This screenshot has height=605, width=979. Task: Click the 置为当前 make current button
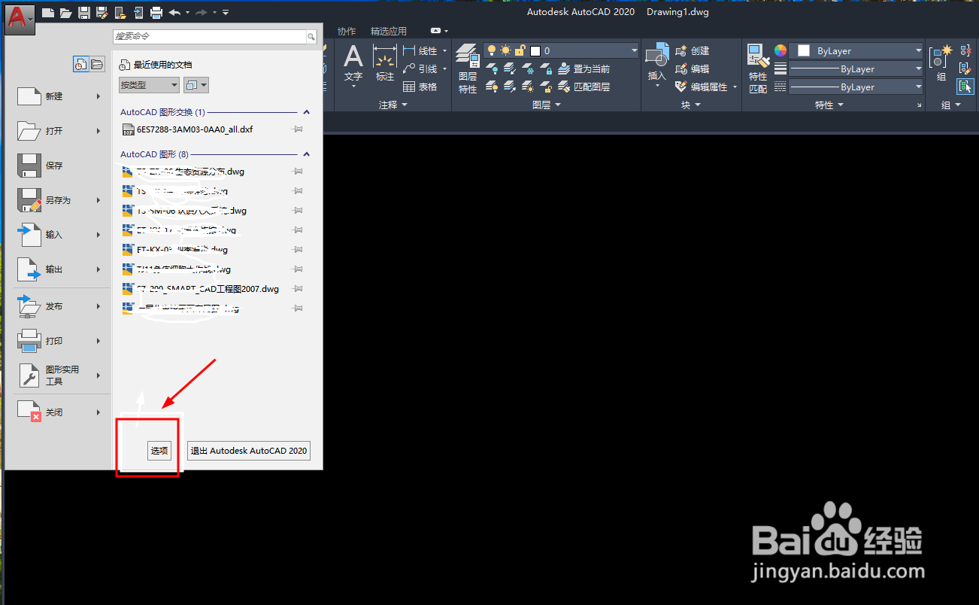[583, 68]
